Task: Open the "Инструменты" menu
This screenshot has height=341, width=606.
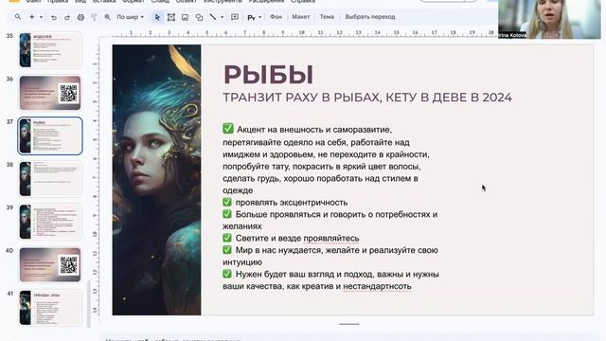Action: (x=223, y=2)
